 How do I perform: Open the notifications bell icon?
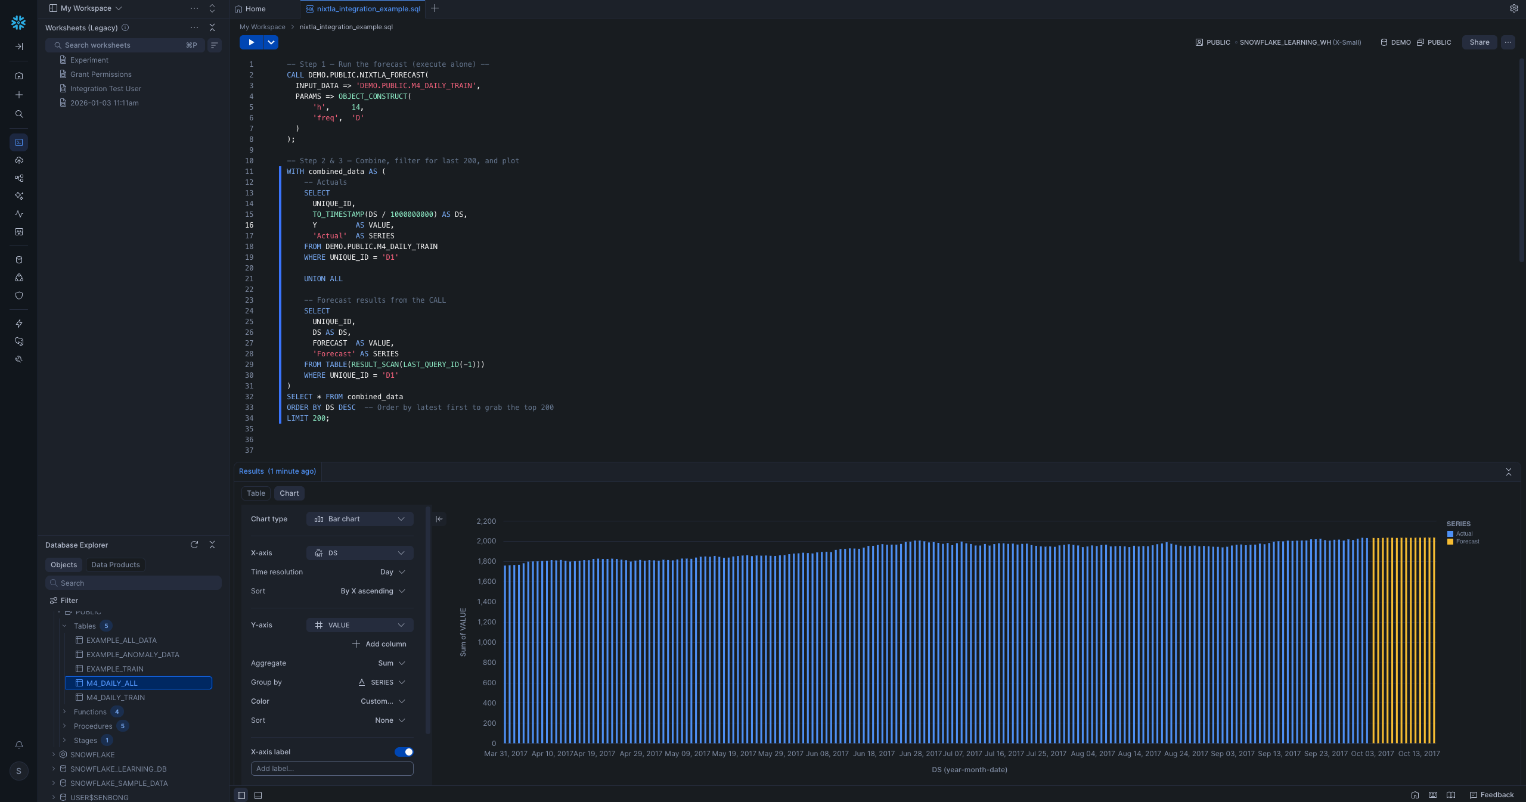19,745
